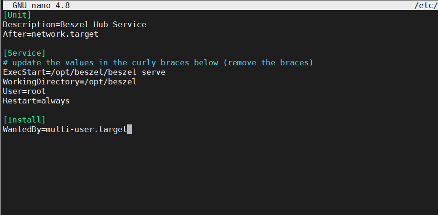Image resolution: width=438 pixels, height=215 pixels.
Task: Click the [Install] section header
Action: coord(24,120)
